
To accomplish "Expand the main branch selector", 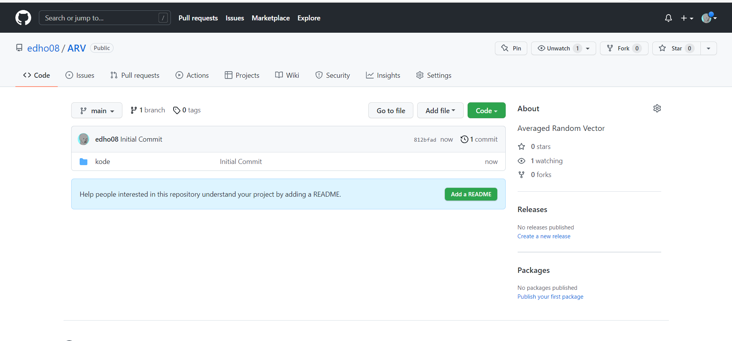I will pyautogui.click(x=97, y=111).
